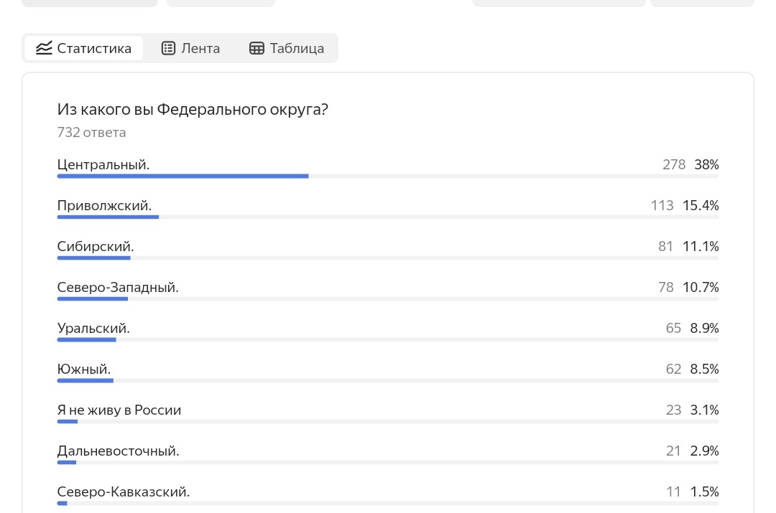776x513 pixels.
Task: Open the Лента tab label
Action: pos(200,49)
